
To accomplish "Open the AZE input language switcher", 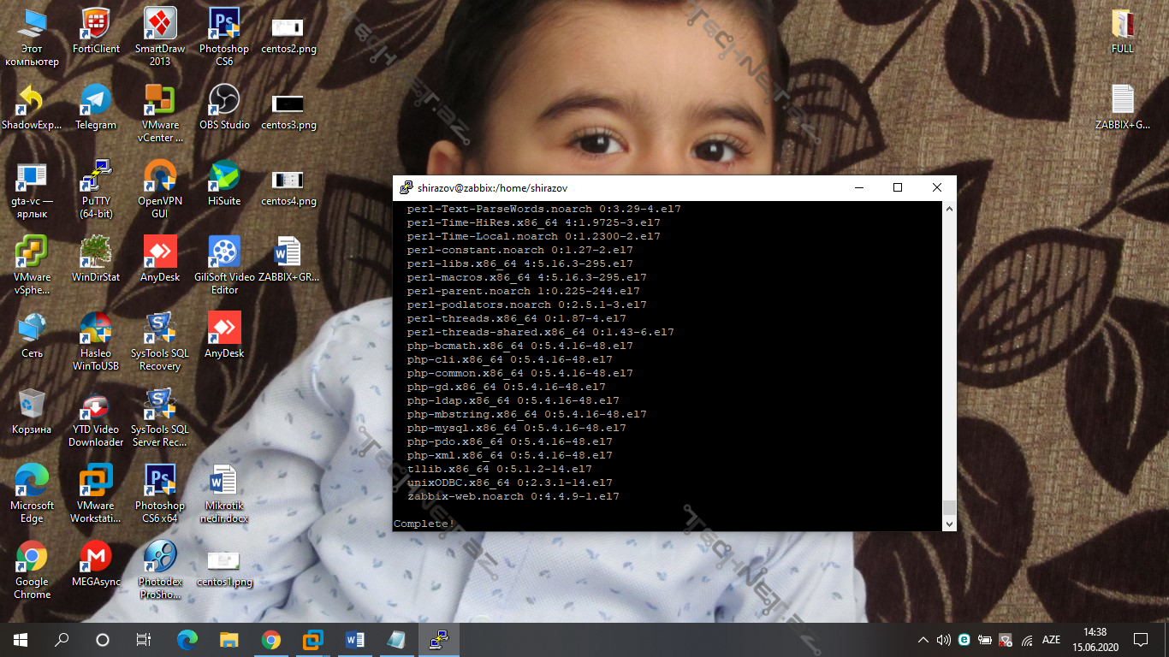I will point(1051,640).
